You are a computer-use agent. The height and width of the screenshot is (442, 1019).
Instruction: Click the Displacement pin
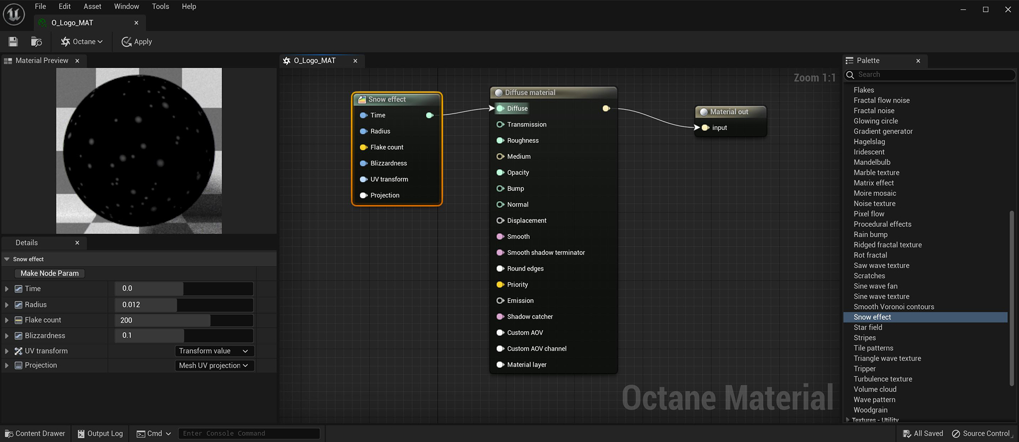point(500,220)
